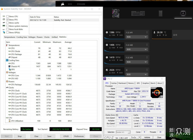Viewport: 193px width, 140px height.
Task: Click the pump icon beside 2626 RPM
Action: 107,70
